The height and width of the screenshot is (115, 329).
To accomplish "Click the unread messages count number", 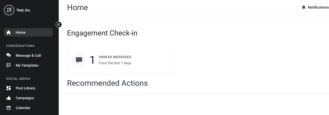I will coord(92,60).
